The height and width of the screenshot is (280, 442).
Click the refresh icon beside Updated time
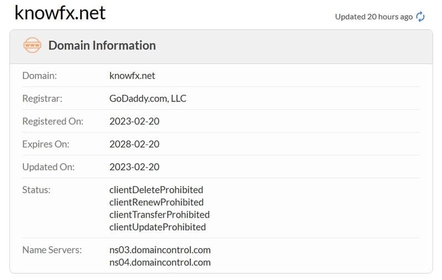[420, 17]
